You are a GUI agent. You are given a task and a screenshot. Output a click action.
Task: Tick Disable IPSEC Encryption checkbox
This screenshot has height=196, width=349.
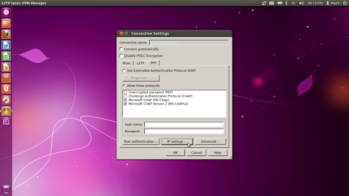pos(121,56)
